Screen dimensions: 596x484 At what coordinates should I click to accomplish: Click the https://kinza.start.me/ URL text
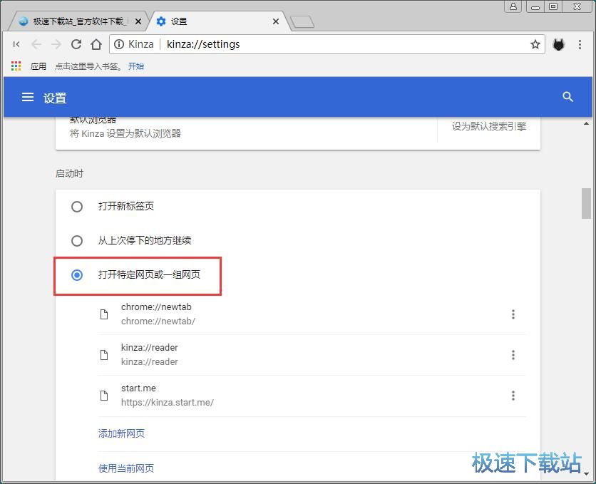click(168, 402)
